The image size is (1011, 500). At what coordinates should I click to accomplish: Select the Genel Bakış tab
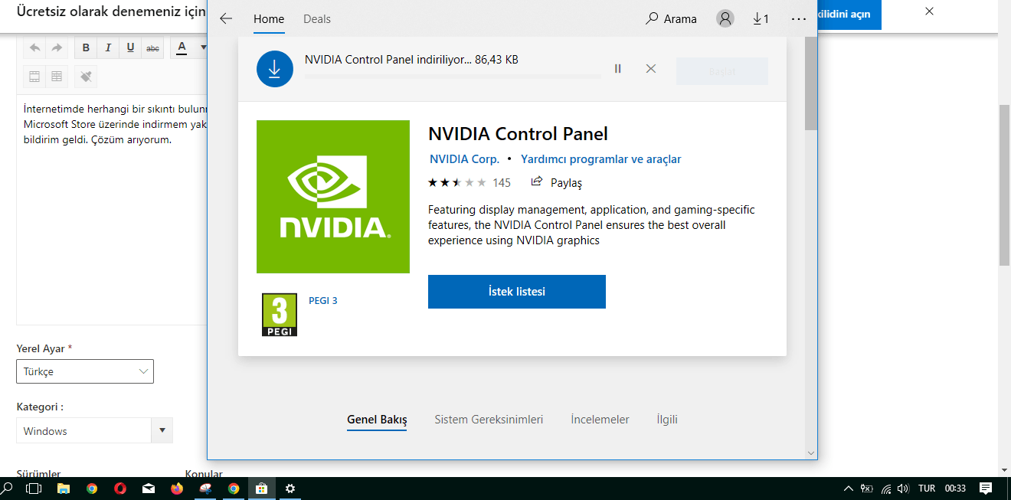(377, 420)
